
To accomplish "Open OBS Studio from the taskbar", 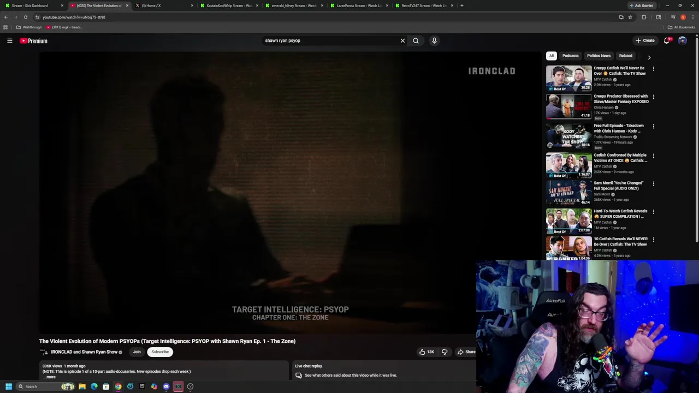I will 190,386.
